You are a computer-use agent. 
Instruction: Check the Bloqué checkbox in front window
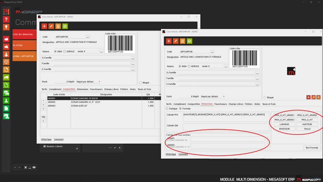[264, 97]
